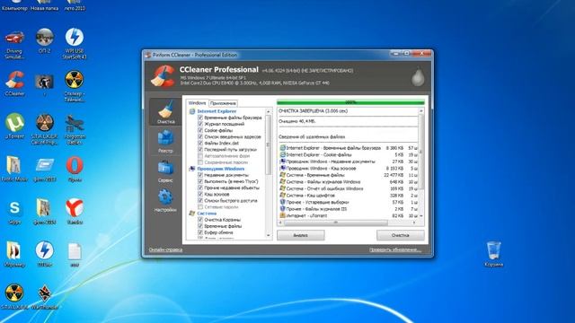The height and width of the screenshot is (323, 575).
Task: Click results horizontal scroll-right arrow
Action: (414, 223)
